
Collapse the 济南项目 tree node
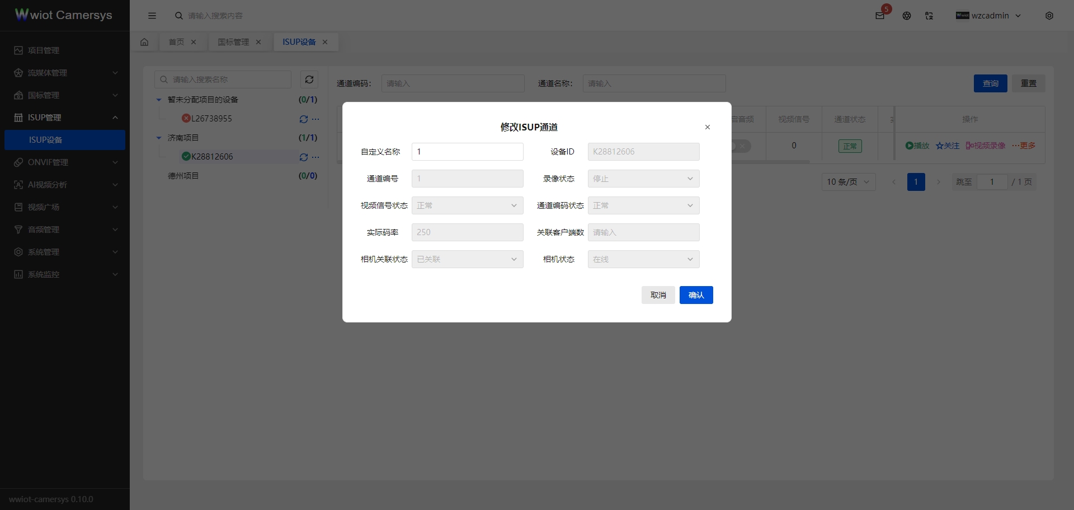click(158, 137)
